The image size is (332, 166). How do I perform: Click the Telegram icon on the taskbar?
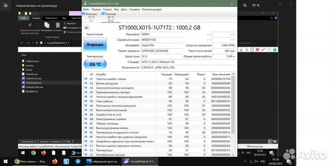[x=78, y=161]
